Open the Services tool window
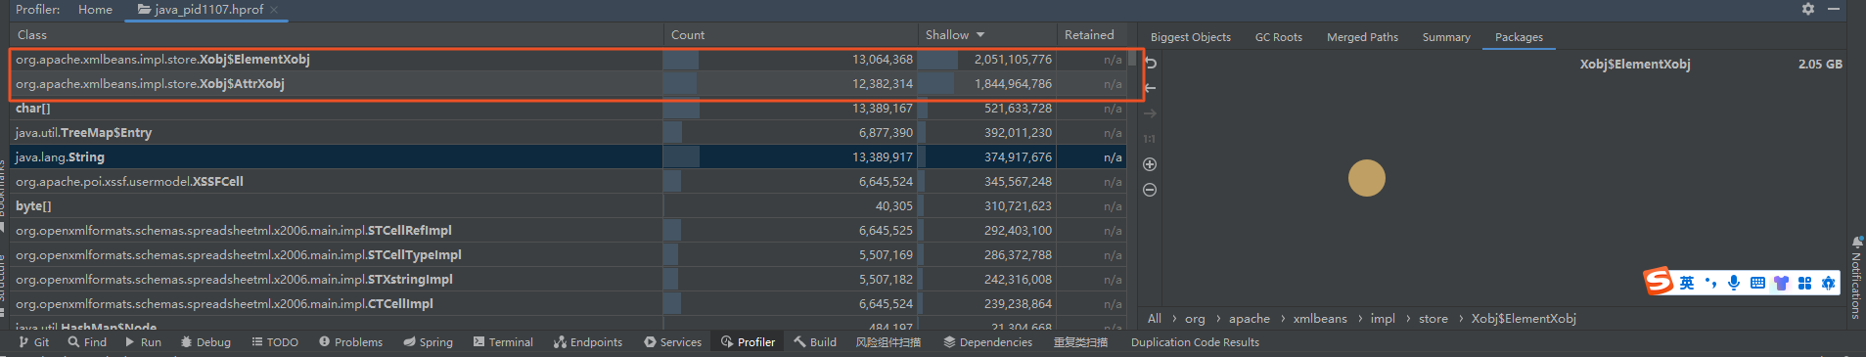The image size is (1866, 357). click(x=672, y=342)
